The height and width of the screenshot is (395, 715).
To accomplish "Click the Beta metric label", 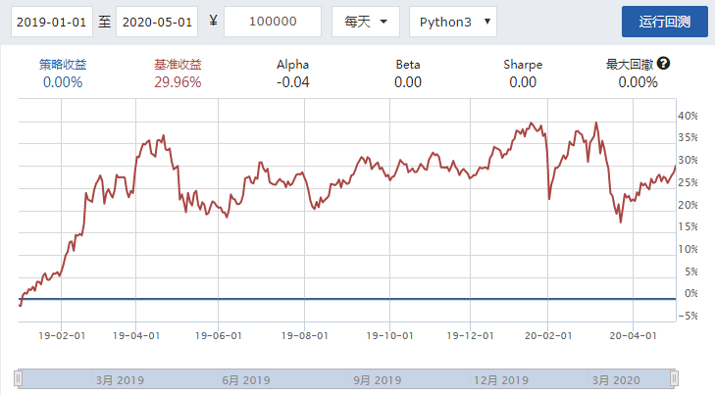I will click(408, 65).
